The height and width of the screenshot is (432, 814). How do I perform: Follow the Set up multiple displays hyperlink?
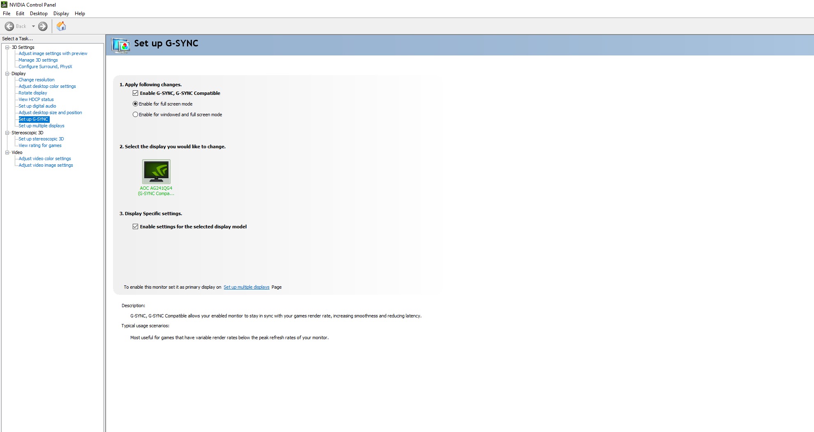(247, 287)
